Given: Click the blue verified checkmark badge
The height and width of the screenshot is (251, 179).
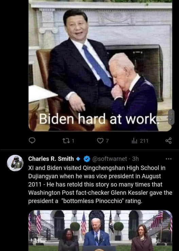Looking at the screenshot, I should (87, 159).
